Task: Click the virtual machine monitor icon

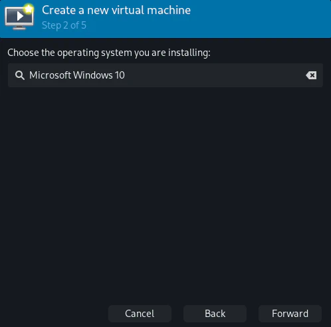Action: click(19, 17)
